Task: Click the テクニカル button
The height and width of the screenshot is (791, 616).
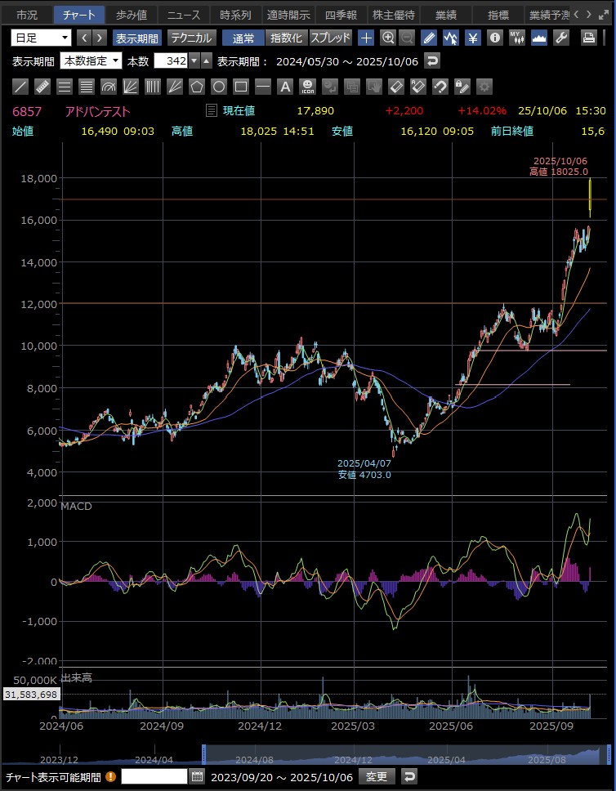Action: pos(191,38)
